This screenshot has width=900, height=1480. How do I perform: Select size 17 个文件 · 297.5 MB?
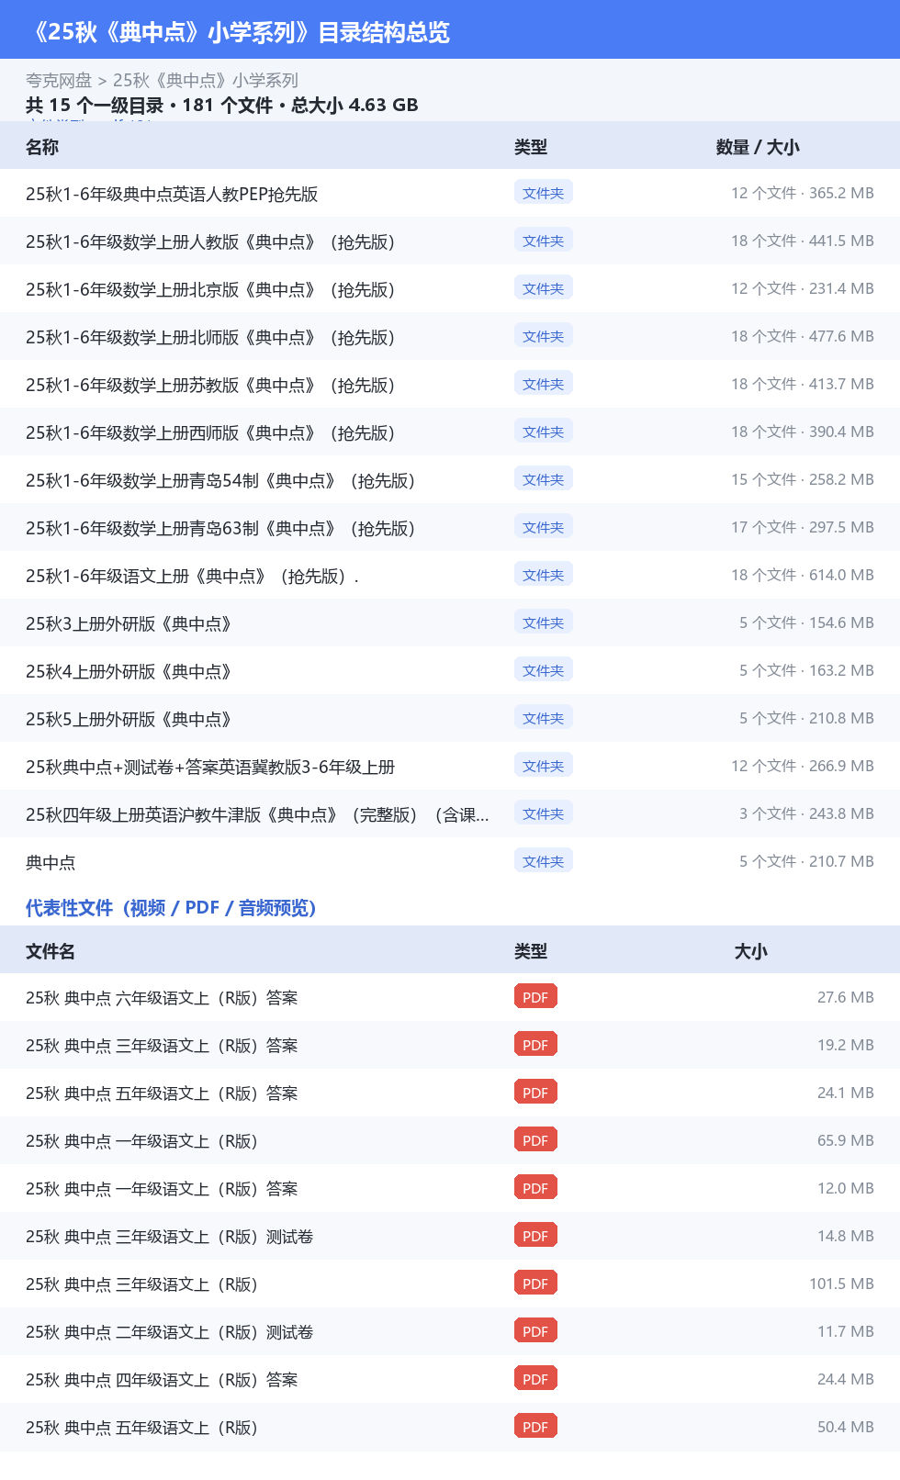[802, 527]
